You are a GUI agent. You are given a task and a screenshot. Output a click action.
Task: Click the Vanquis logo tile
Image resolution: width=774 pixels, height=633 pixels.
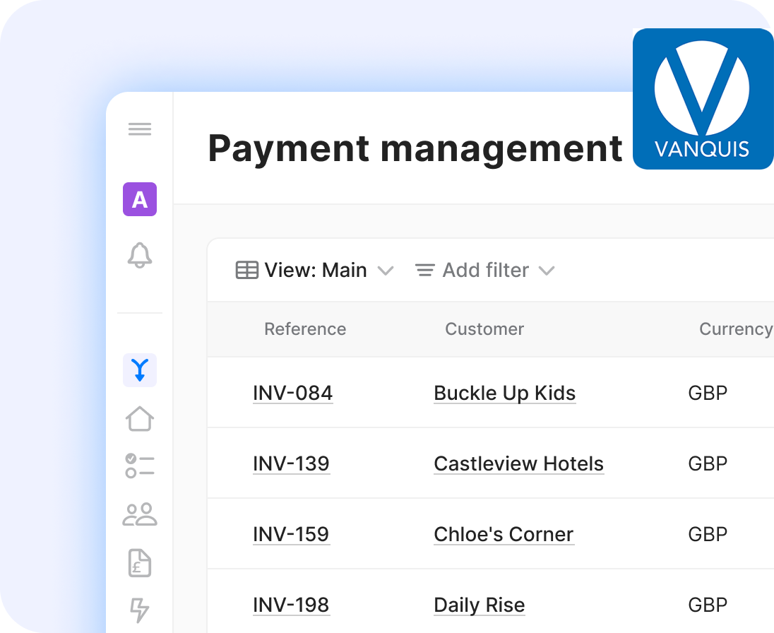pos(703,99)
